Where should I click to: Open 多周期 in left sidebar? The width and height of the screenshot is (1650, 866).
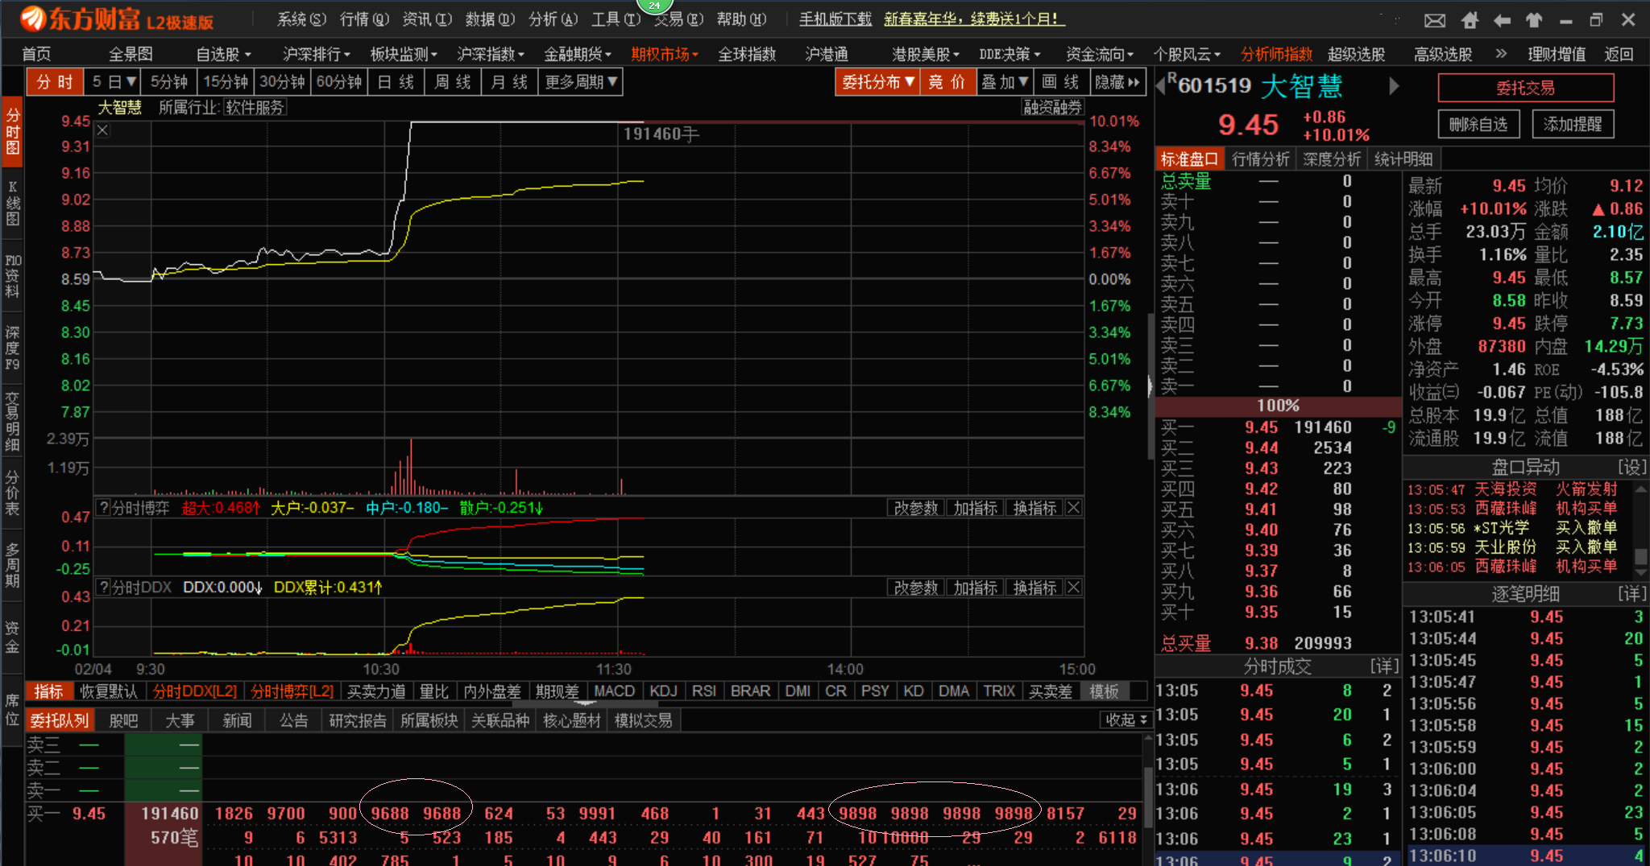click(12, 565)
